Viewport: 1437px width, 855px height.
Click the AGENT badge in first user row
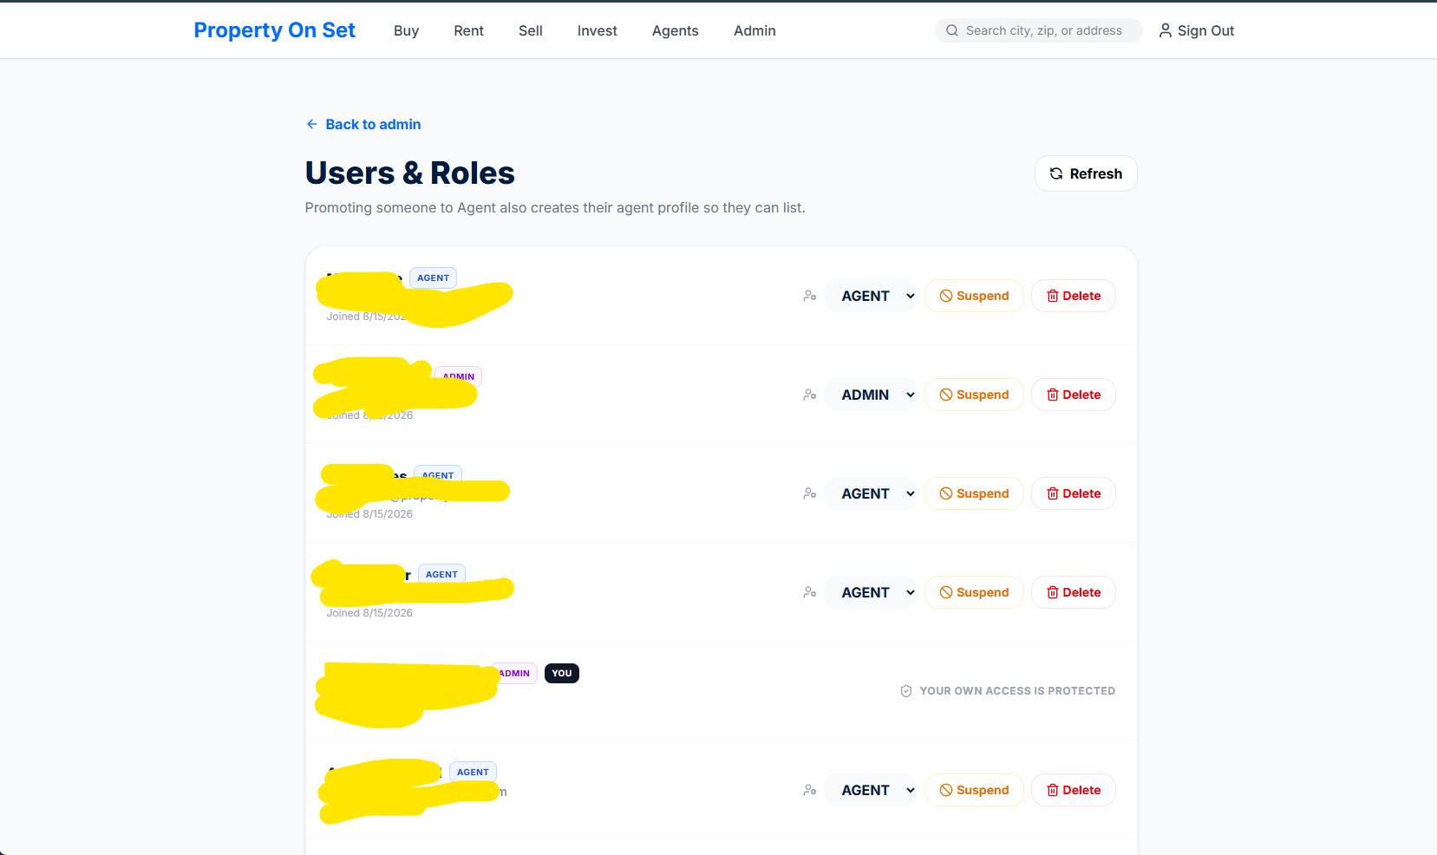[433, 277]
